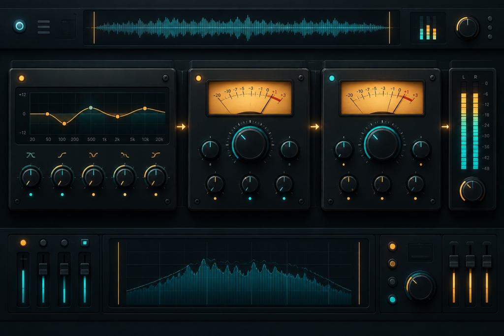Click the right yellow marker on the spectrum analyzer
The height and width of the screenshot is (336, 504).
pos(359,273)
